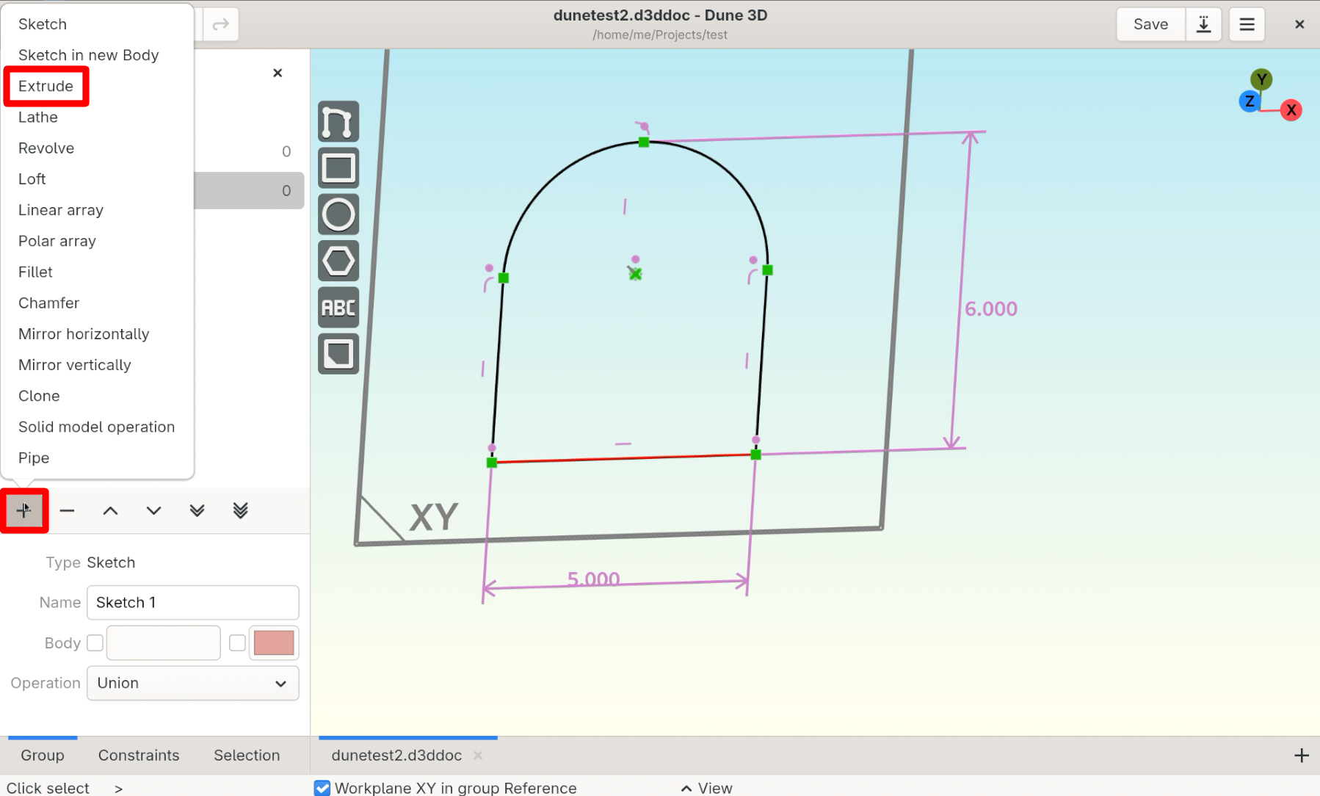1320x796 pixels.
Task: Select the regular polygon hexagon tool
Action: pyautogui.click(x=338, y=261)
